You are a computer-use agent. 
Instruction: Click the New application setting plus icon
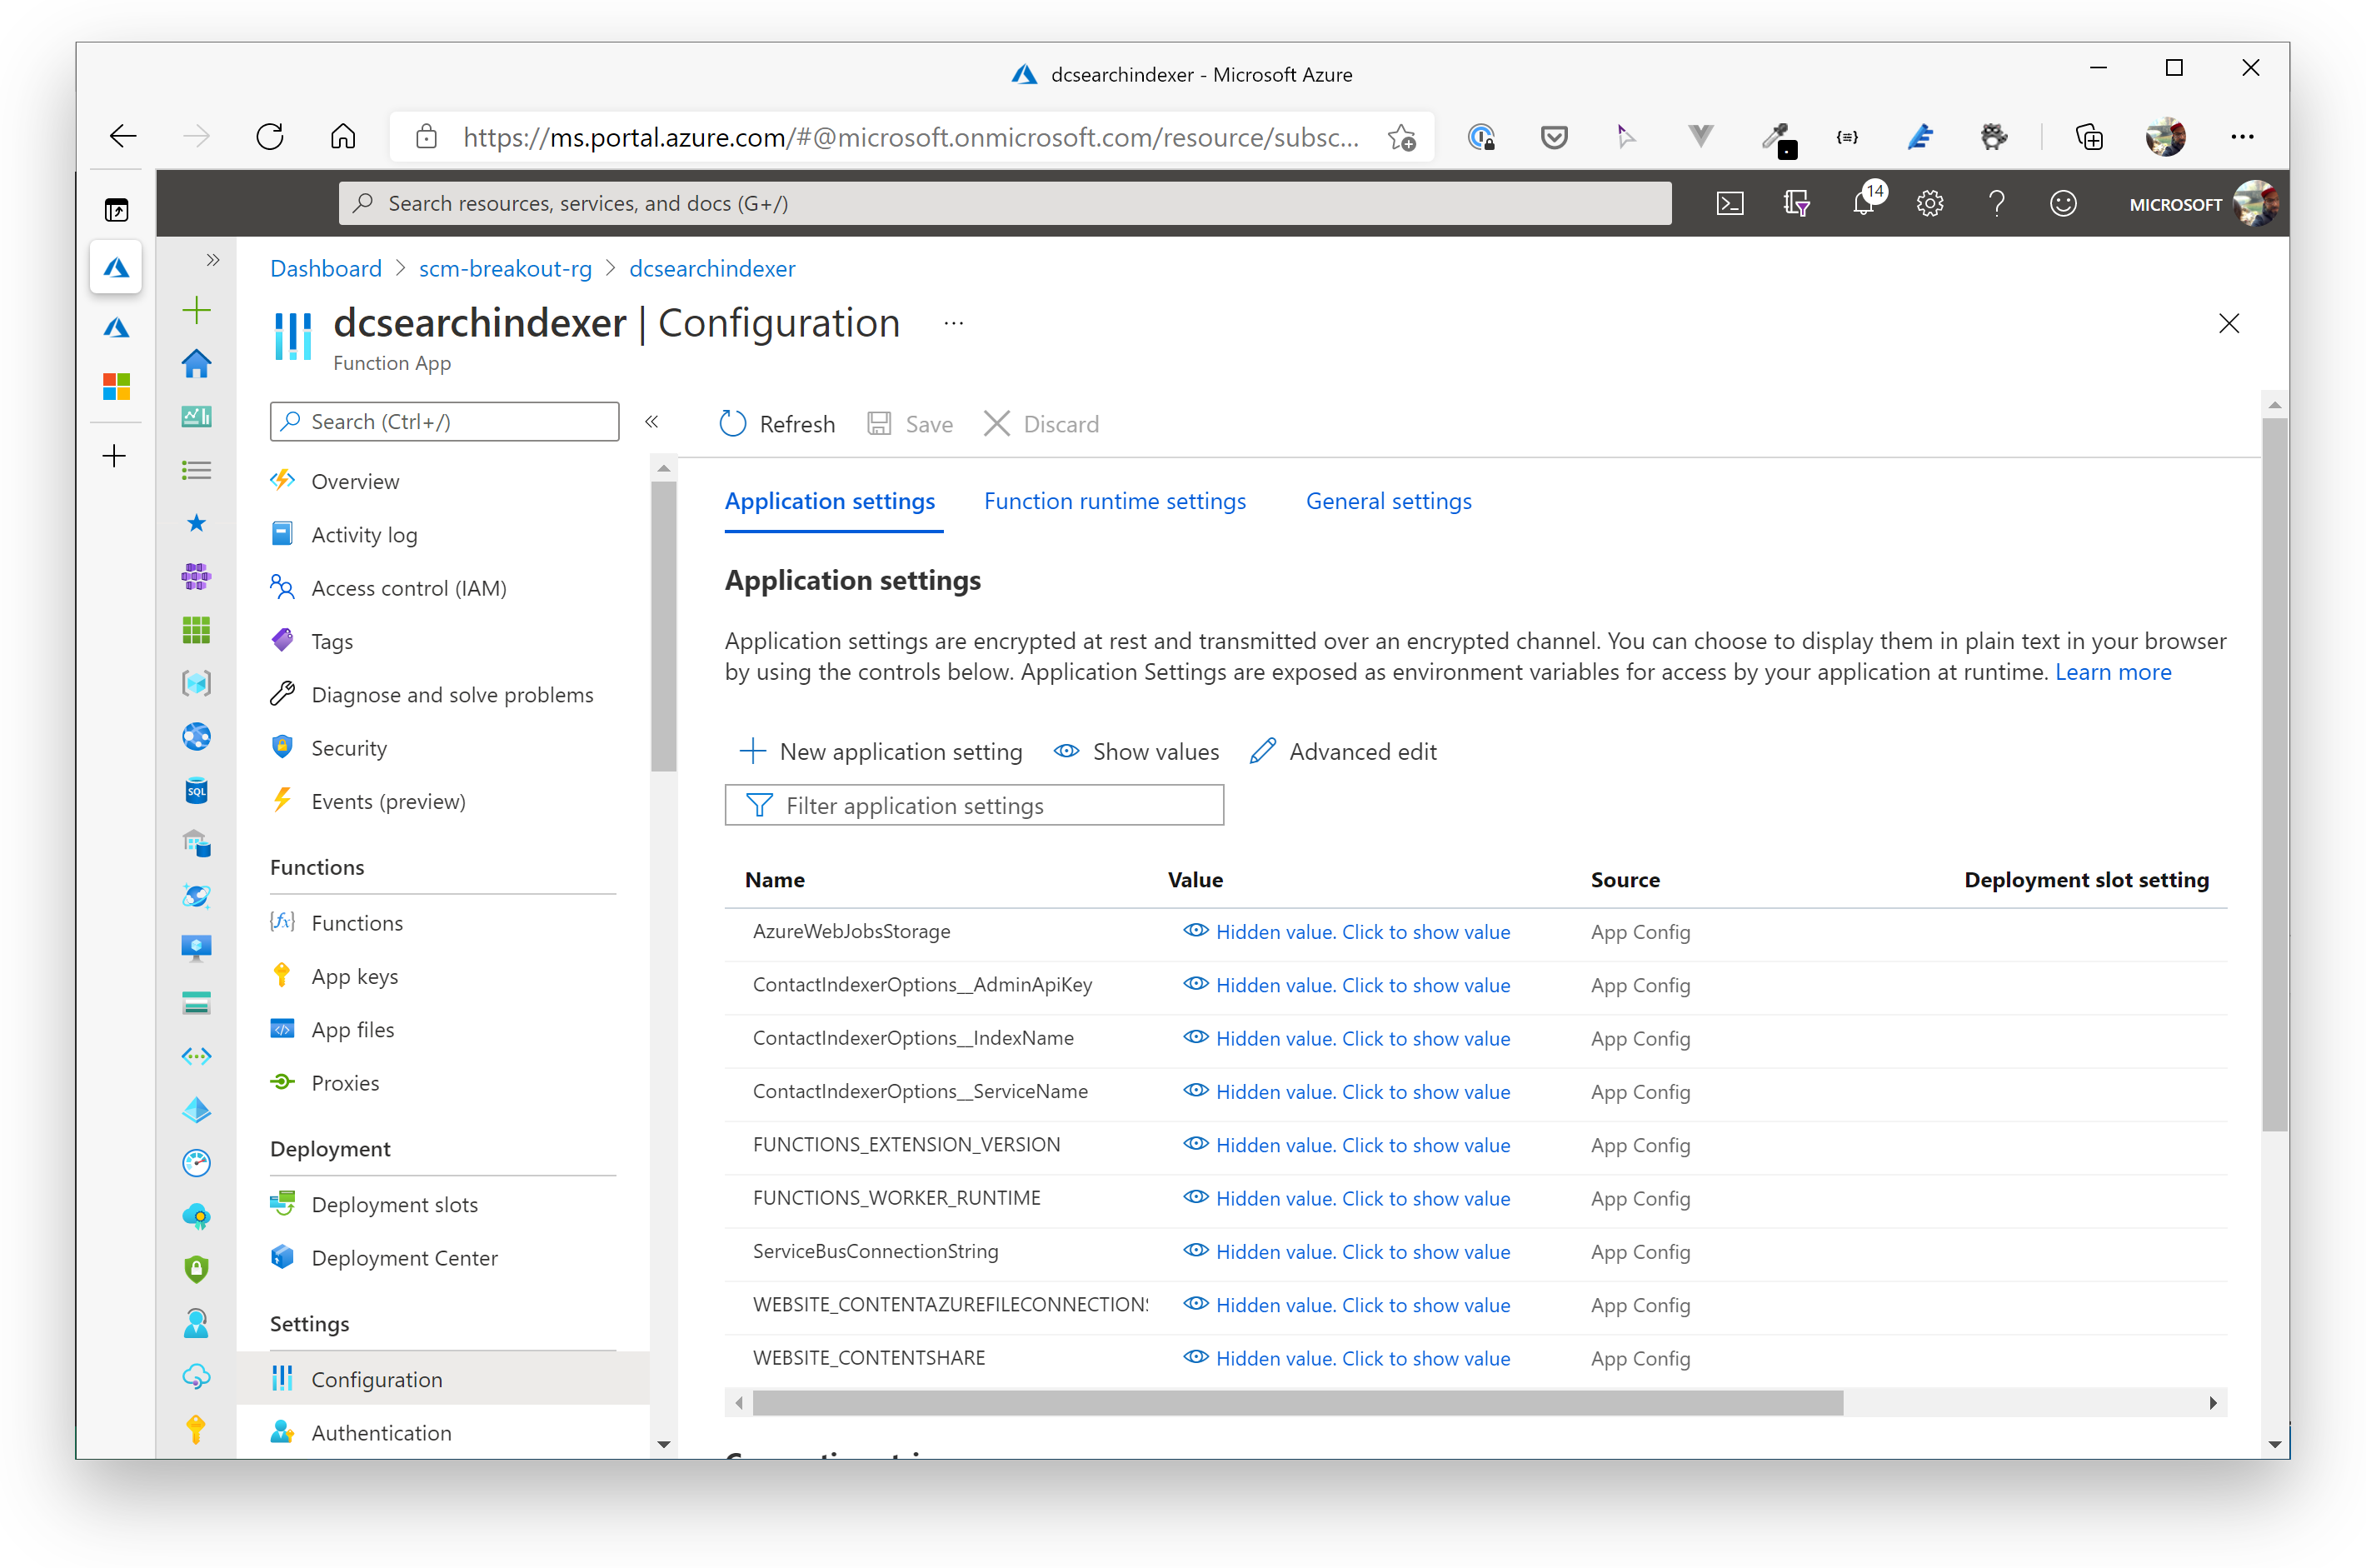[x=754, y=751]
